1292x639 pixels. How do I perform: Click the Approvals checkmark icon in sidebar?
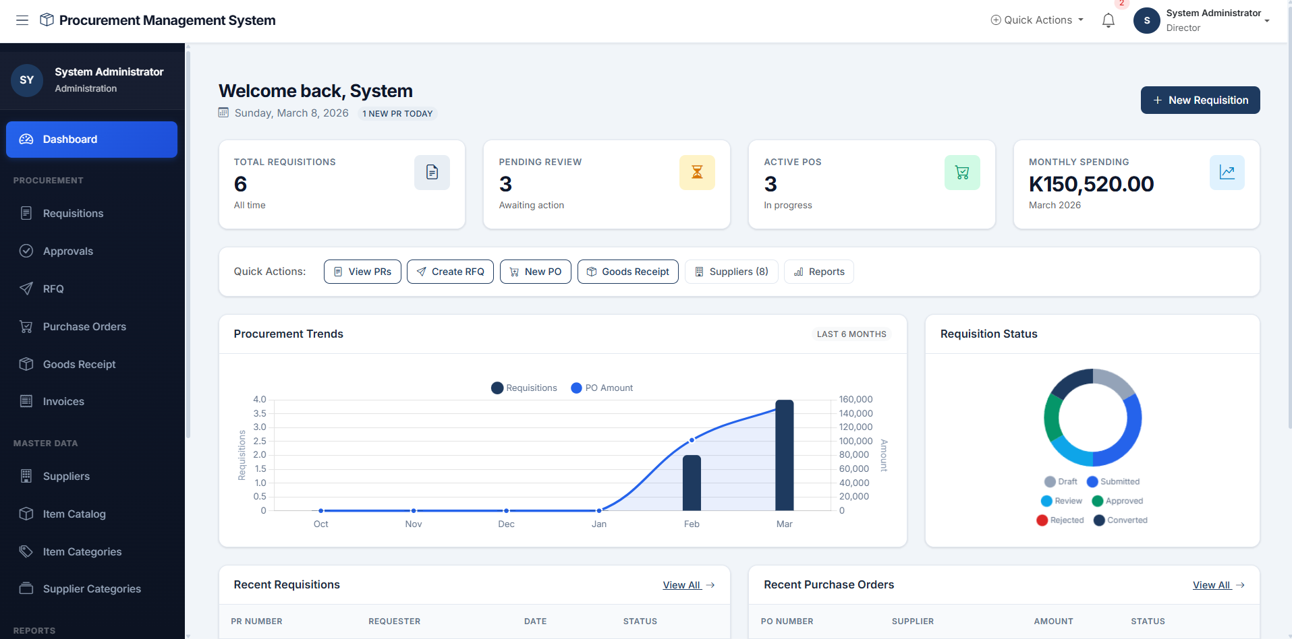click(x=26, y=251)
